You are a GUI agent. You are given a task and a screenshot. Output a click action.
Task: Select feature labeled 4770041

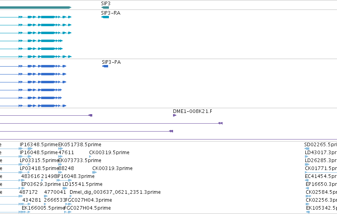tap(55, 192)
